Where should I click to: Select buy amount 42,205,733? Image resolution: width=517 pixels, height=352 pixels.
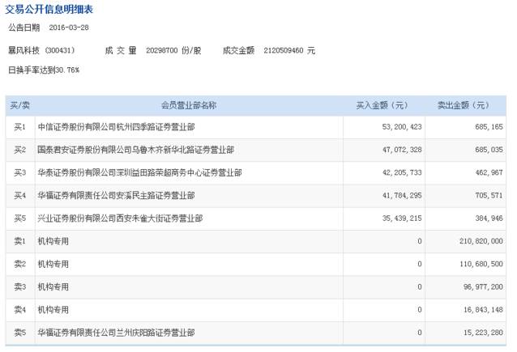402,172
